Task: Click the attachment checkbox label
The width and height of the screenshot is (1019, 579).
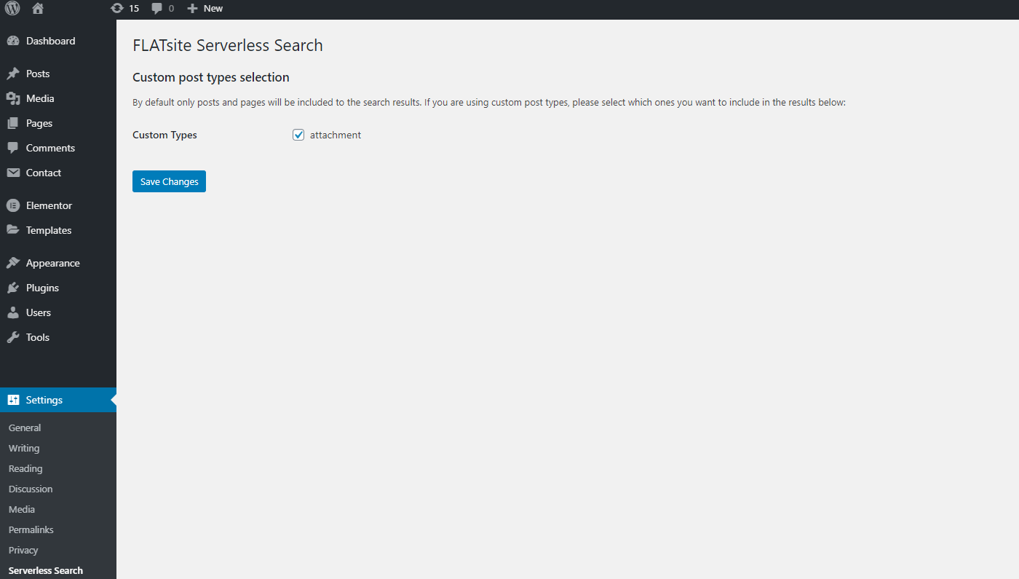Action: (336, 135)
